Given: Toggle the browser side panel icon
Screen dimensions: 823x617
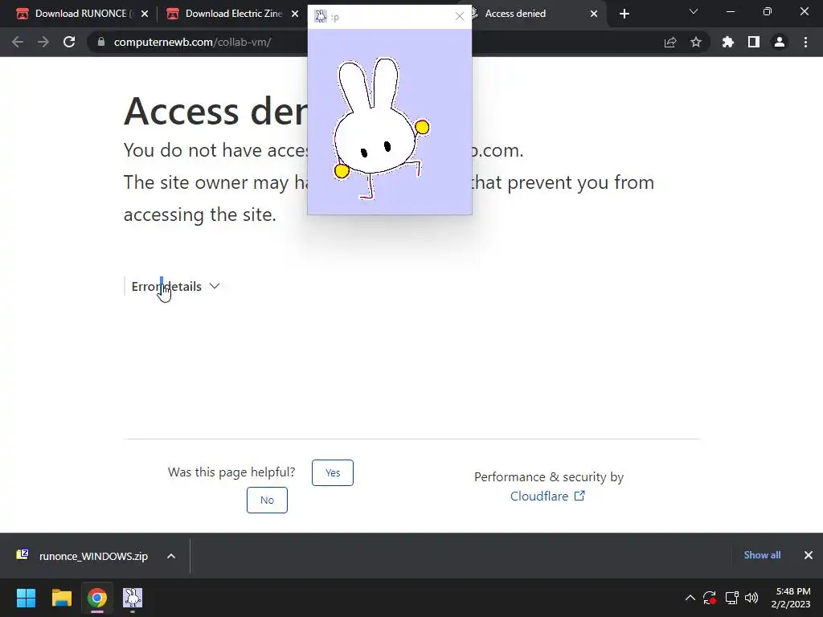Looking at the screenshot, I should pyautogui.click(x=754, y=42).
